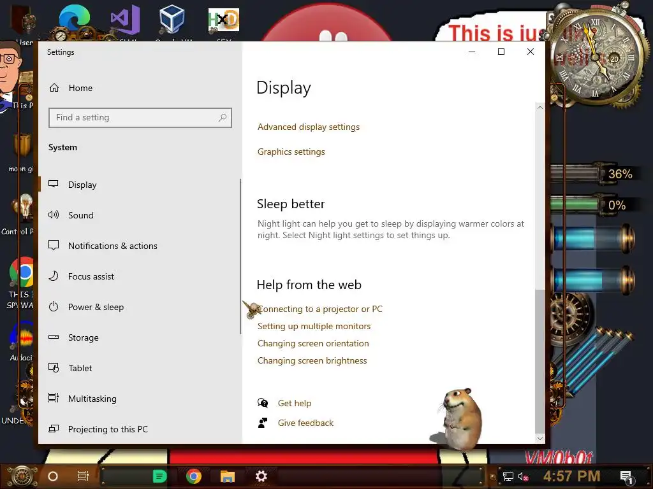Open Graphics settings link
This screenshot has width=653, height=489.
(x=291, y=152)
